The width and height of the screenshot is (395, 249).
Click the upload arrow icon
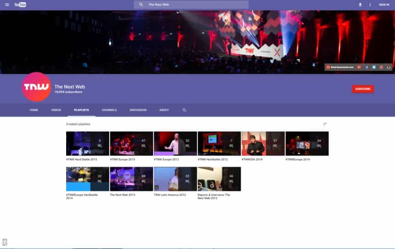point(360,5)
